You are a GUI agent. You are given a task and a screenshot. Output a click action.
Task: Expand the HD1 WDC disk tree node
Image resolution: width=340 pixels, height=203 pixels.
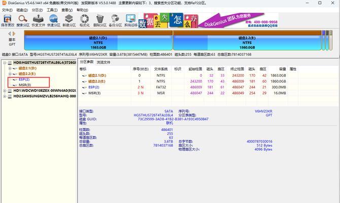pyautogui.click(x=5, y=91)
